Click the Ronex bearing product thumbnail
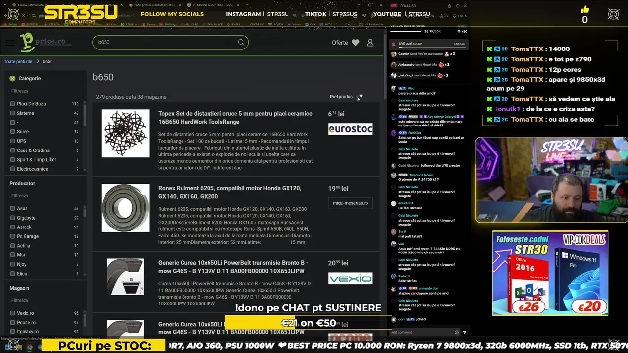628x353 pixels. point(125,208)
